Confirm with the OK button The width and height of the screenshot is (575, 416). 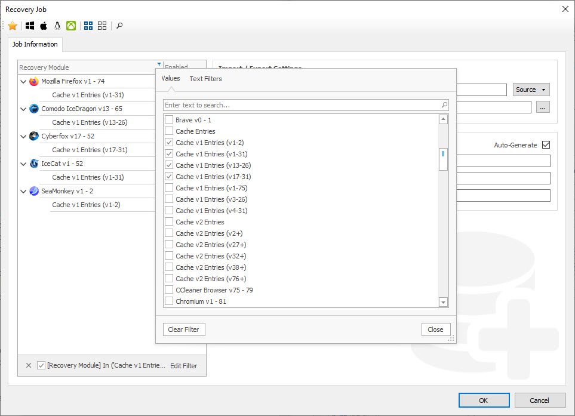(x=484, y=400)
